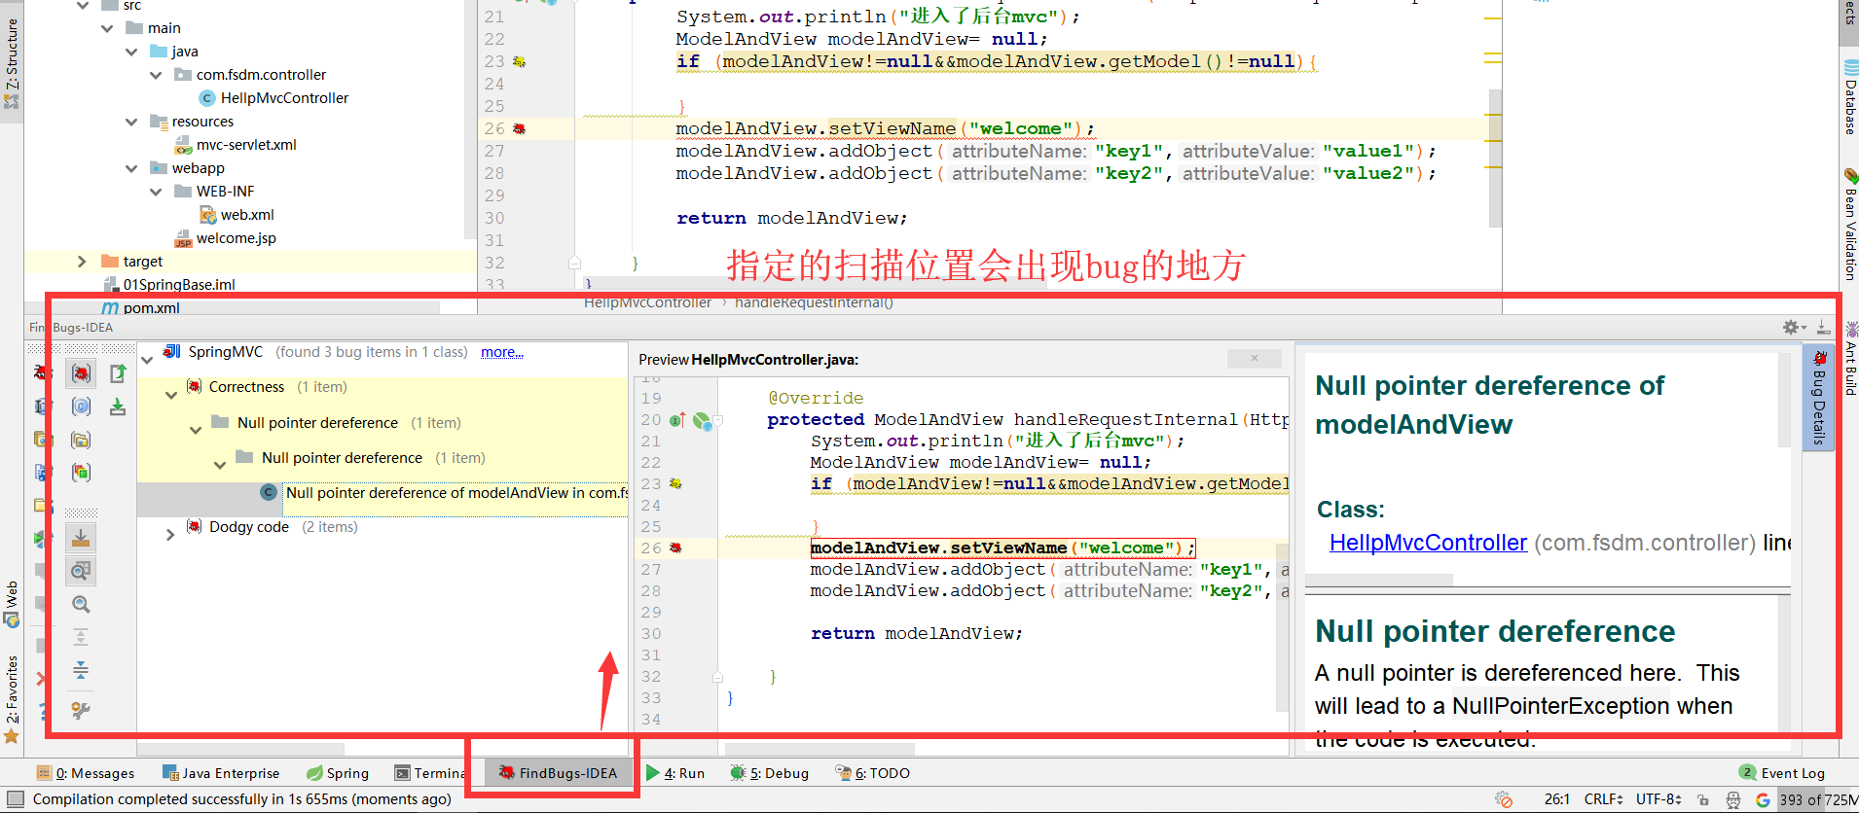
Task: Open the Debug tool window tab
Action: click(770, 773)
